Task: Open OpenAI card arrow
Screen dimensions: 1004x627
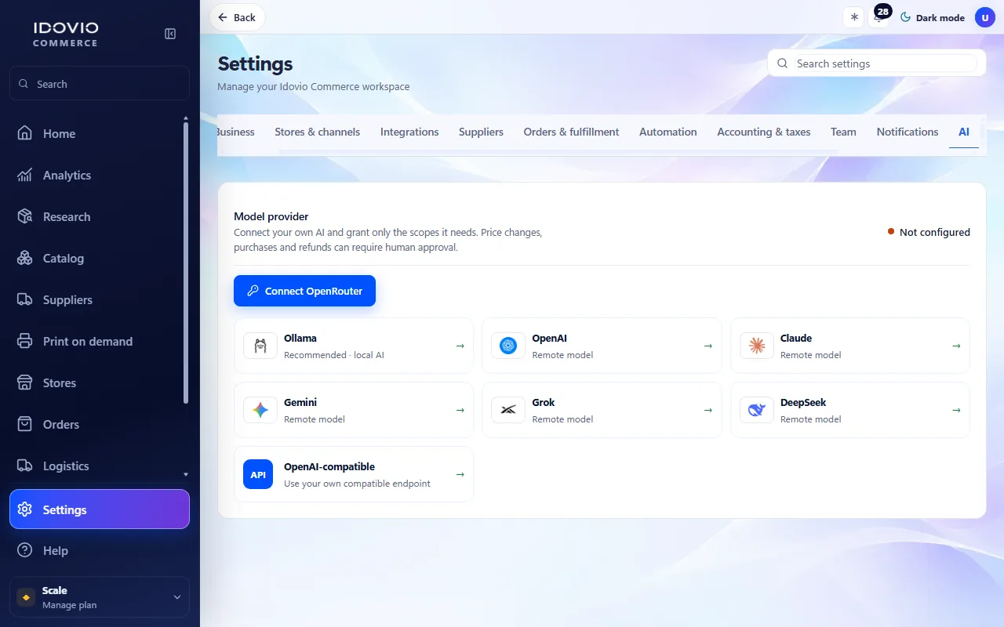Action: click(708, 346)
